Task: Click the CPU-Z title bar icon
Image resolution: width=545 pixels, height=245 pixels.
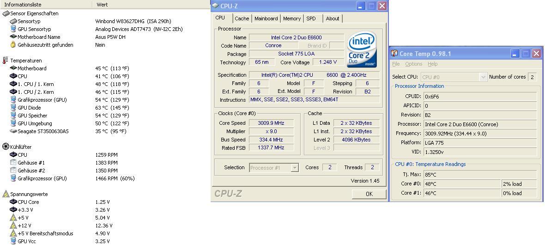Action: (x=216, y=6)
